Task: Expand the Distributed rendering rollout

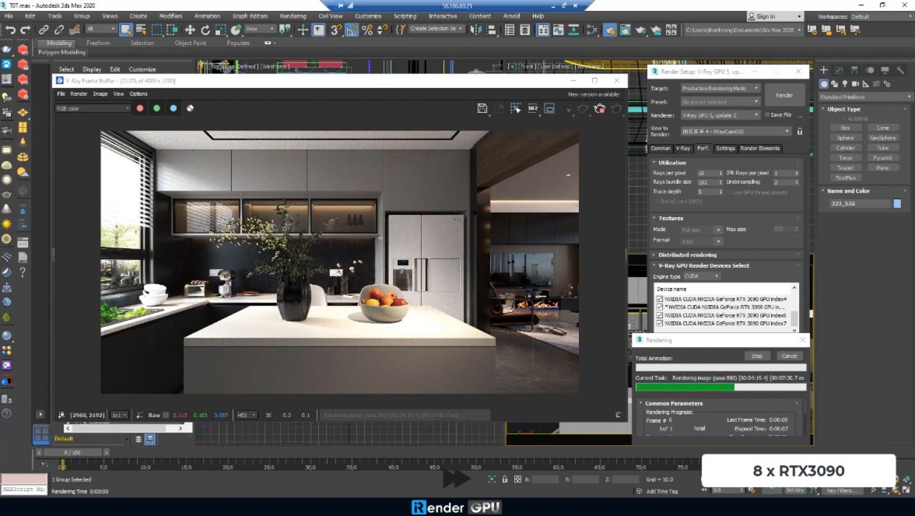Action: point(687,255)
